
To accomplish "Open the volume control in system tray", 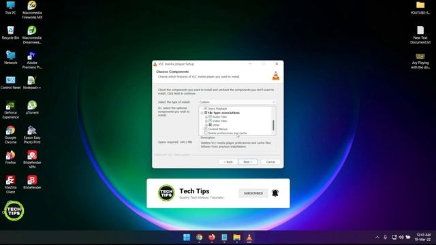I will click(x=401, y=237).
